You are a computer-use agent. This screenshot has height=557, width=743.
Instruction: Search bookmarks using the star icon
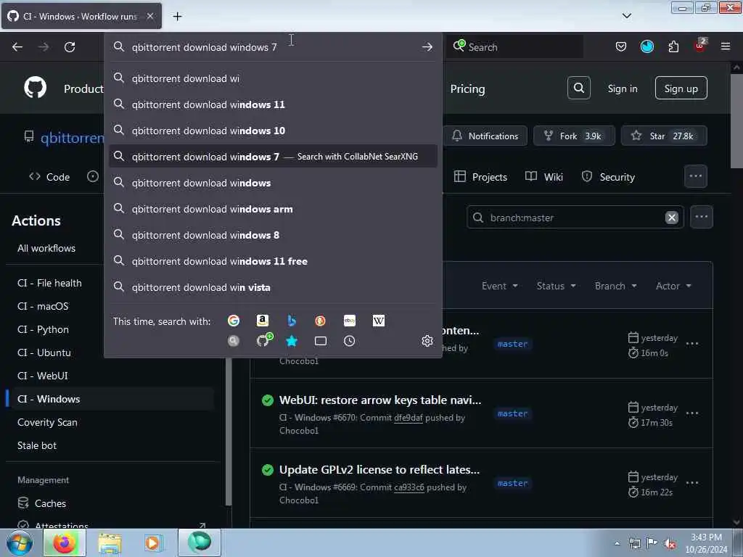[292, 341]
